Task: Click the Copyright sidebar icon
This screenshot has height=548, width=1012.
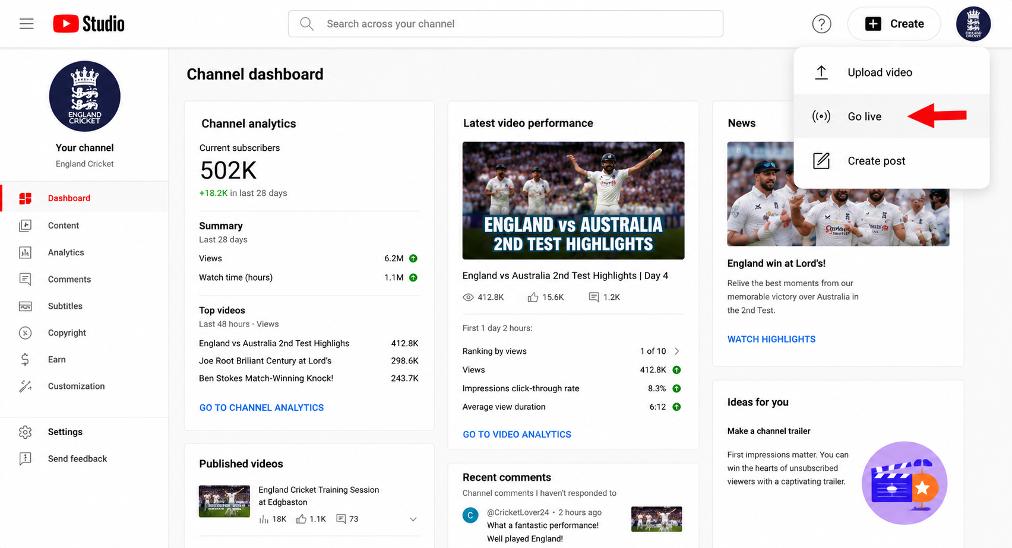Action: click(25, 333)
